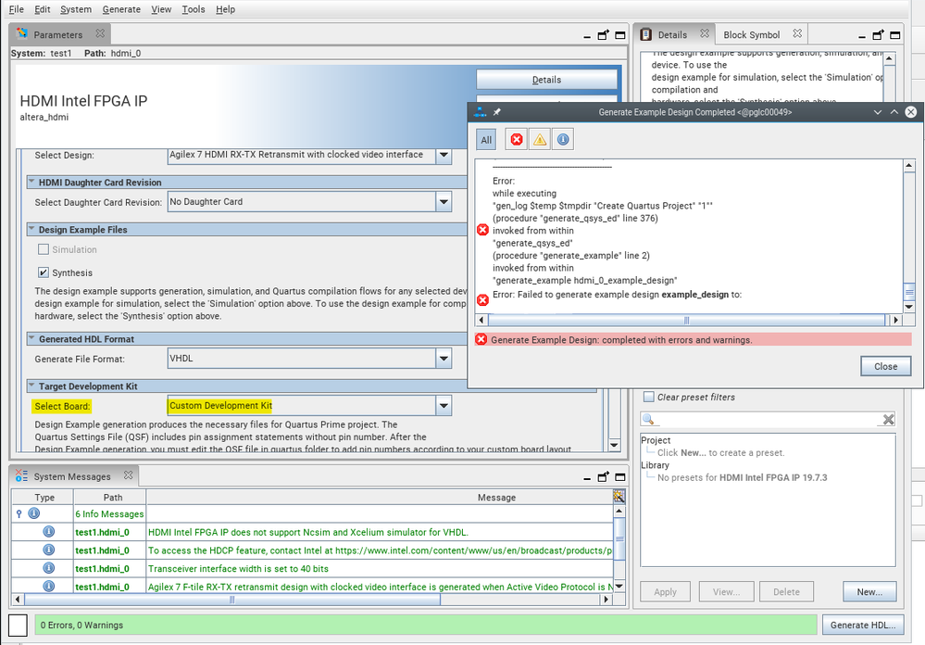Open the Generate menu

click(121, 9)
